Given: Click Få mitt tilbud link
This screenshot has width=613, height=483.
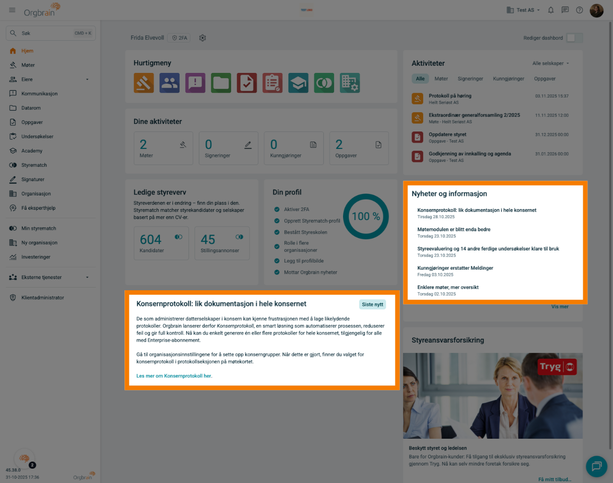Looking at the screenshot, I should 554,479.
